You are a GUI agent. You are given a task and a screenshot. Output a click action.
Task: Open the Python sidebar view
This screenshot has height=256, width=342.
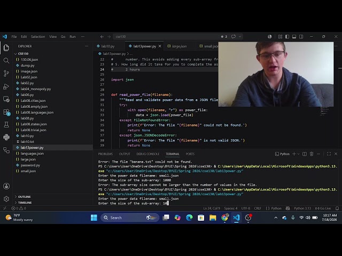point(6,137)
